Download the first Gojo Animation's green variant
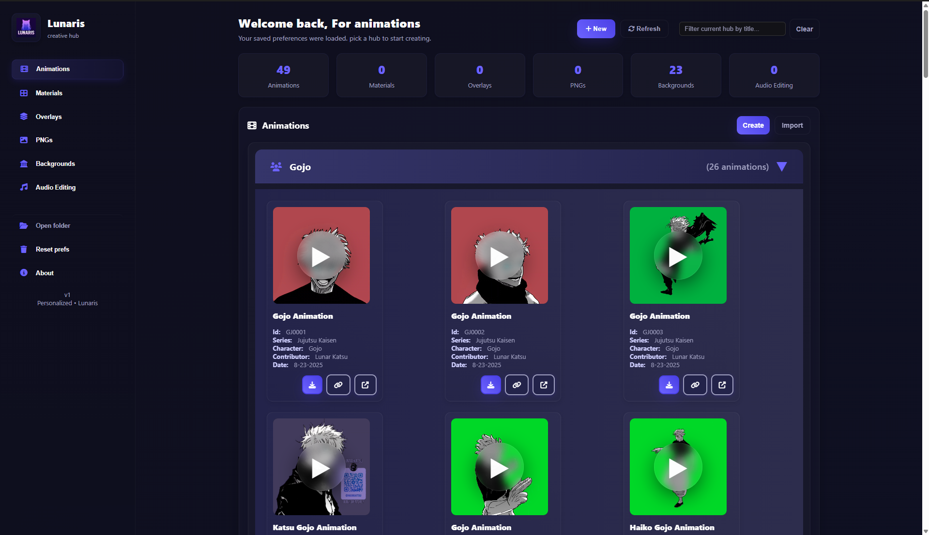 669,385
